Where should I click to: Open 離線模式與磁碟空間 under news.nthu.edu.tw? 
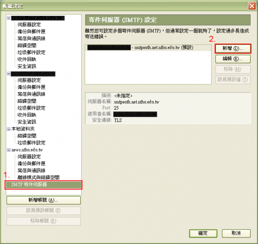[x=38, y=178]
